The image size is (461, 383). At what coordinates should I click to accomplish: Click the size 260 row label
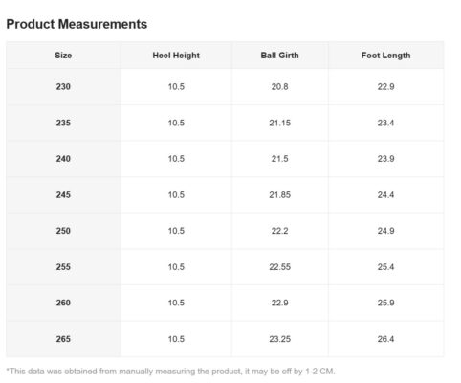[63, 303]
